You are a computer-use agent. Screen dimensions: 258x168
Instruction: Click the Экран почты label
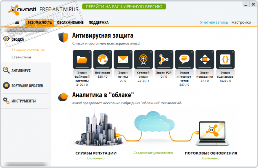[123, 75]
